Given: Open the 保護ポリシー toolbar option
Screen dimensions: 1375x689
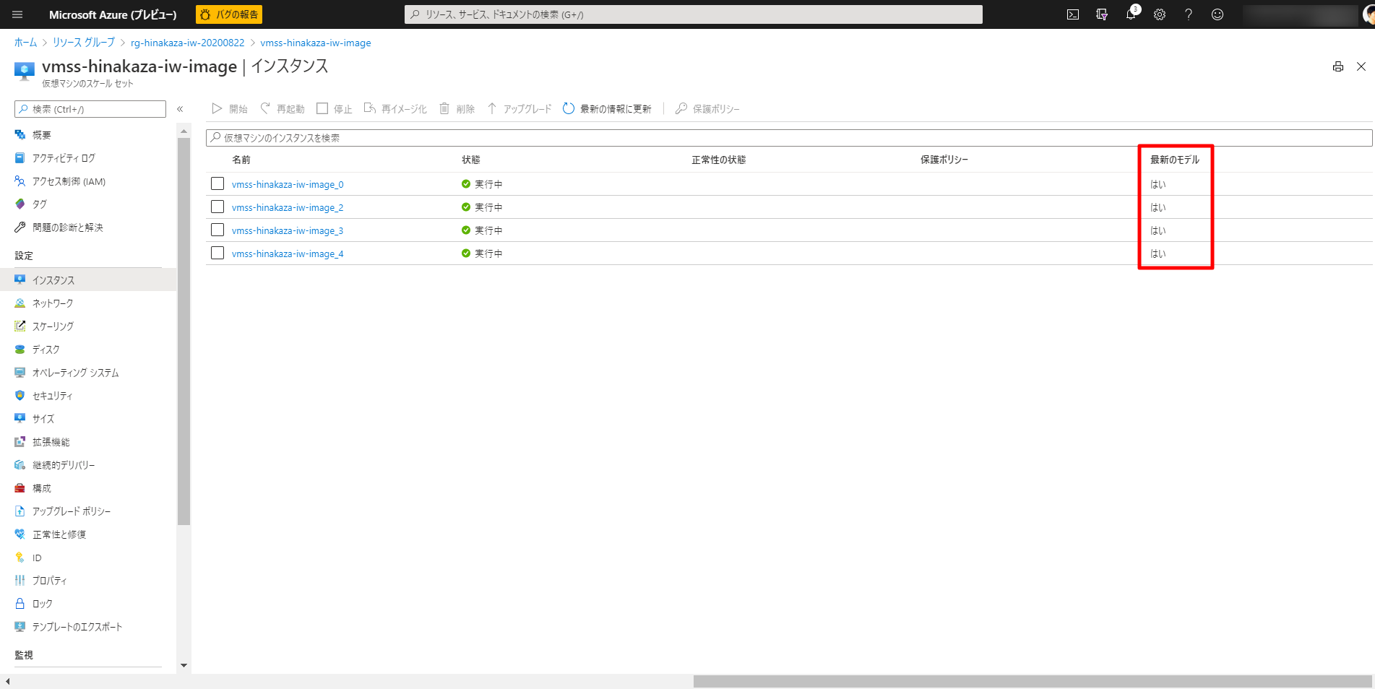Looking at the screenshot, I should pyautogui.click(x=707, y=109).
